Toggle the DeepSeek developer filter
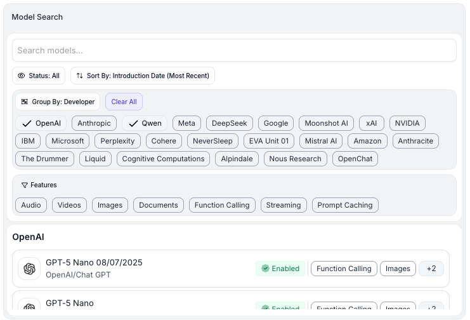Viewport: 470px width, 320px height. [x=230, y=123]
